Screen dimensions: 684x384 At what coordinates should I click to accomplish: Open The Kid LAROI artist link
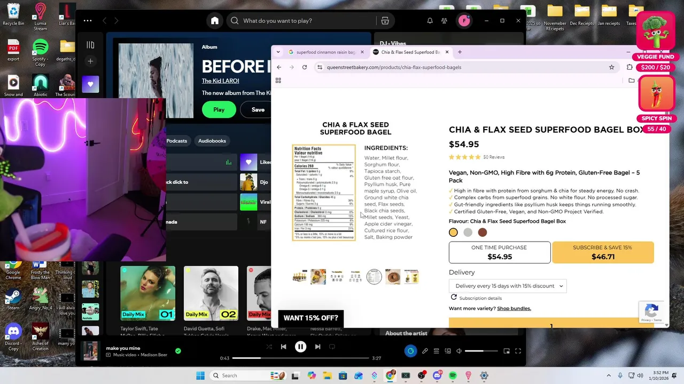[x=220, y=81]
